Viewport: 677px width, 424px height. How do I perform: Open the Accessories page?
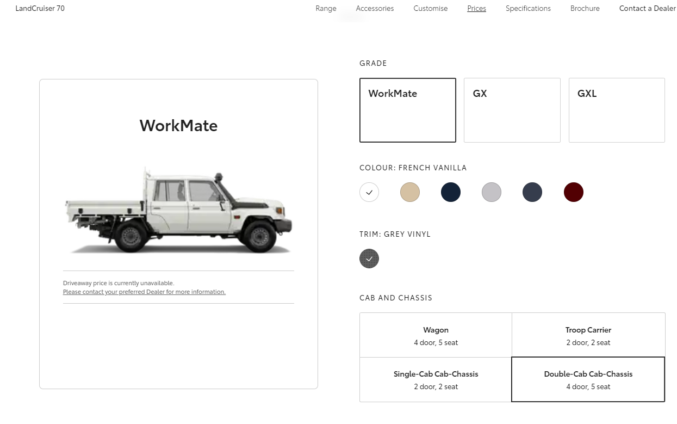pyautogui.click(x=375, y=8)
